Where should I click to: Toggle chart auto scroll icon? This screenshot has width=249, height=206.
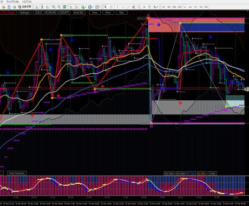[71, 7]
